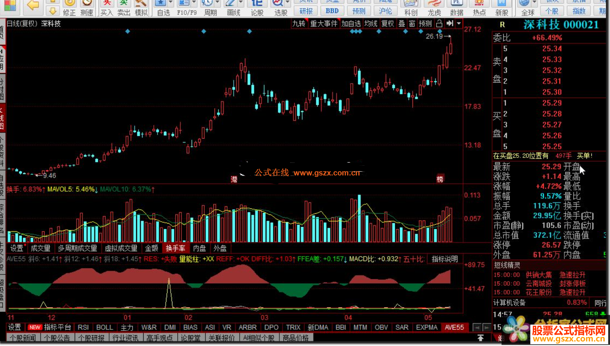The image size is (610, 346).
Task: Click the scroll-to-top arrow icon near bottom
Action: pos(480,338)
